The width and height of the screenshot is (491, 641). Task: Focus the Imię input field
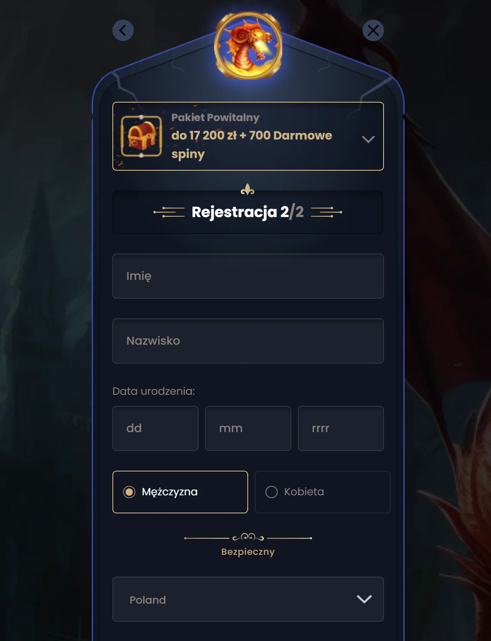248,276
